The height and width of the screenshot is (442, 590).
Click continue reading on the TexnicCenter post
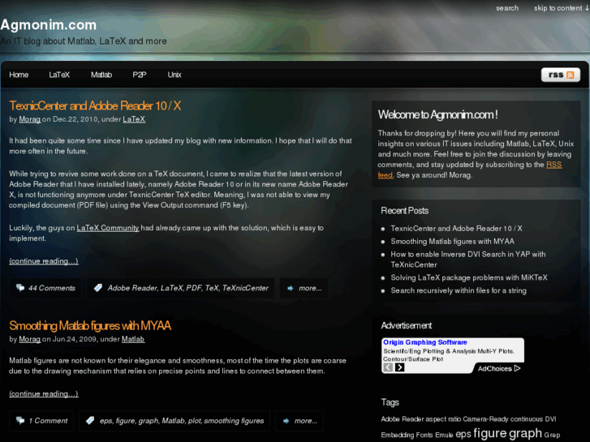pos(44,261)
